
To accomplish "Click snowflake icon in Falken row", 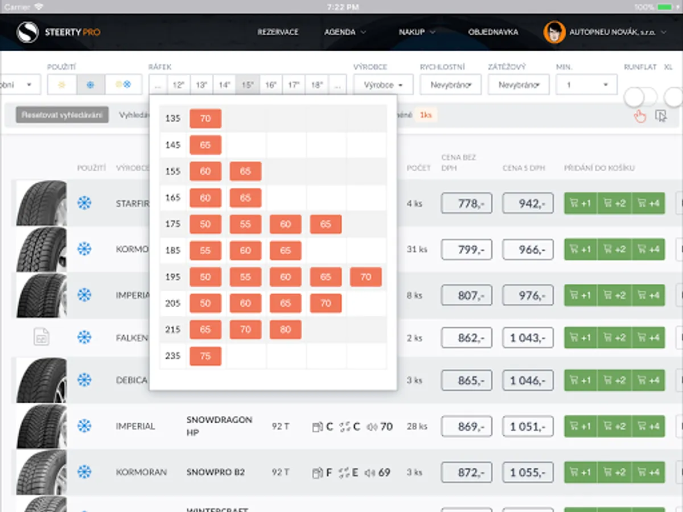I will 84,337.
